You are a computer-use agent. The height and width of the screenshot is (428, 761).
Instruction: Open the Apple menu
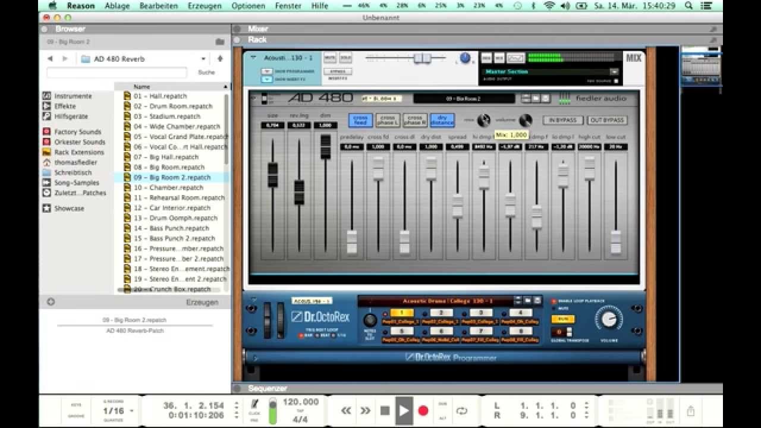click(52, 5)
